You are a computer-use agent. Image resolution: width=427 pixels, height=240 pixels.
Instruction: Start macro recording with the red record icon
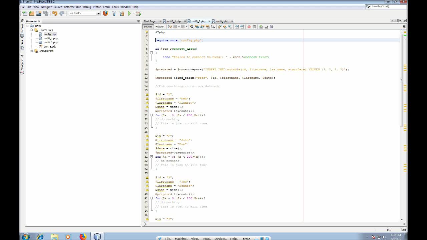[x=249, y=27]
